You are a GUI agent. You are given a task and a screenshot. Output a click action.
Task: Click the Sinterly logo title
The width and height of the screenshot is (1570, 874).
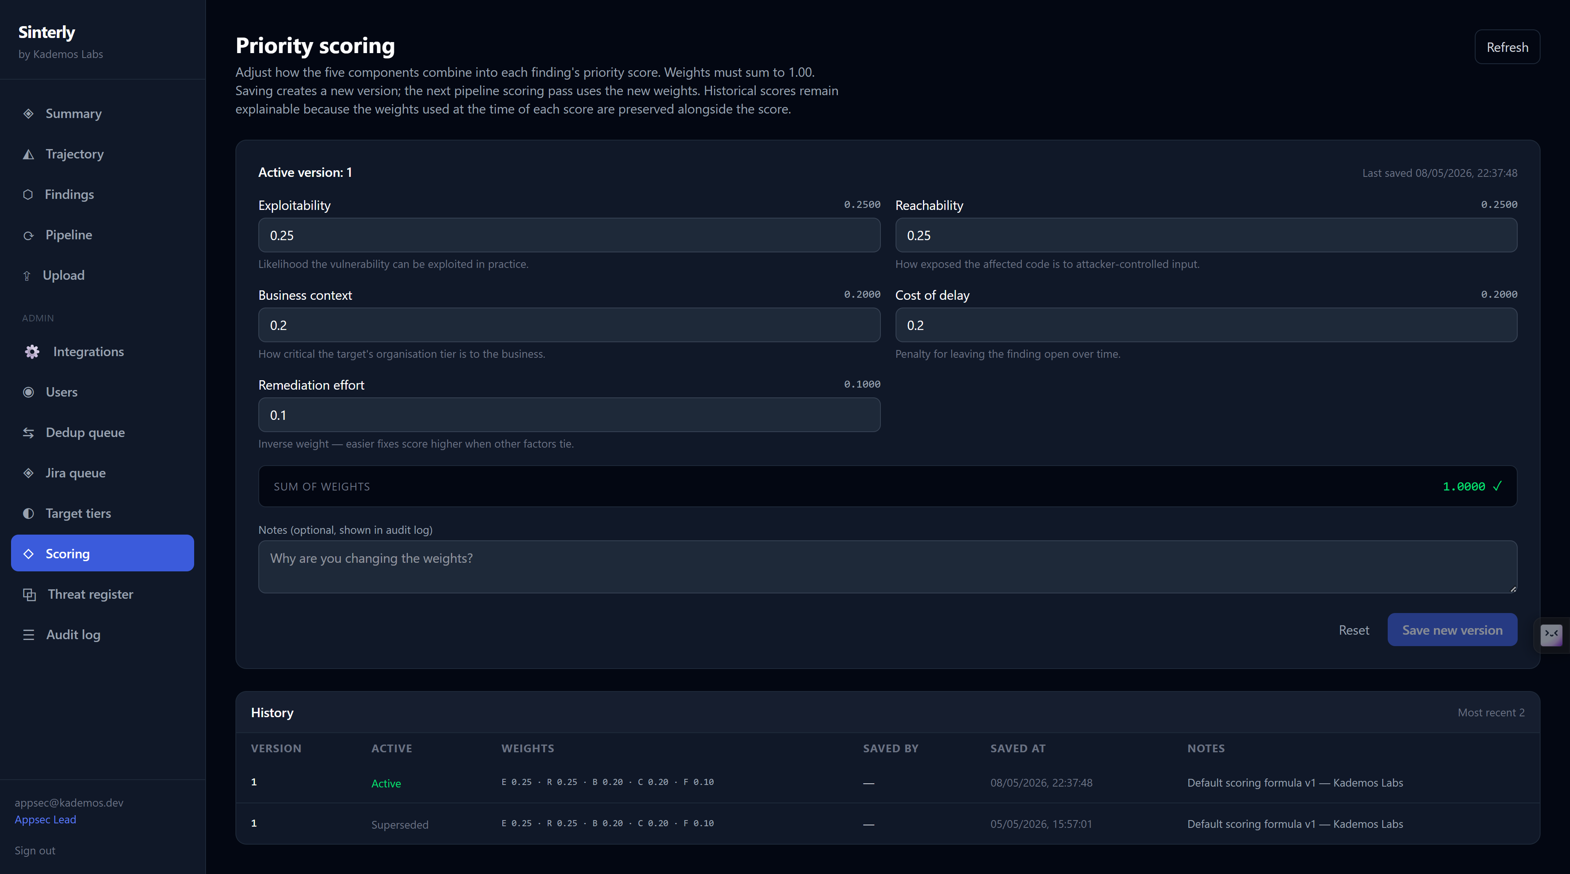click(x=46, y=32)
